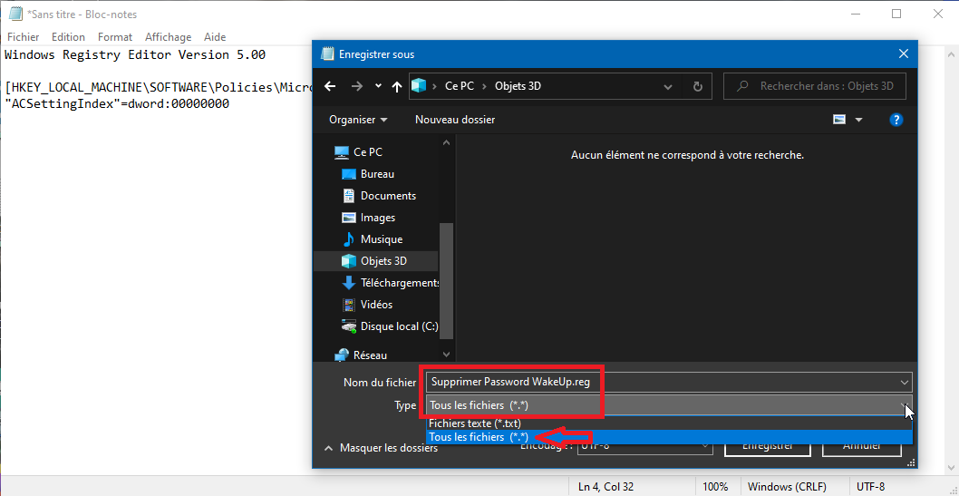Click the Windows (CRLF) status entry
The height and width of the screenshot is (496, 959).
click(x=788, y=488)
